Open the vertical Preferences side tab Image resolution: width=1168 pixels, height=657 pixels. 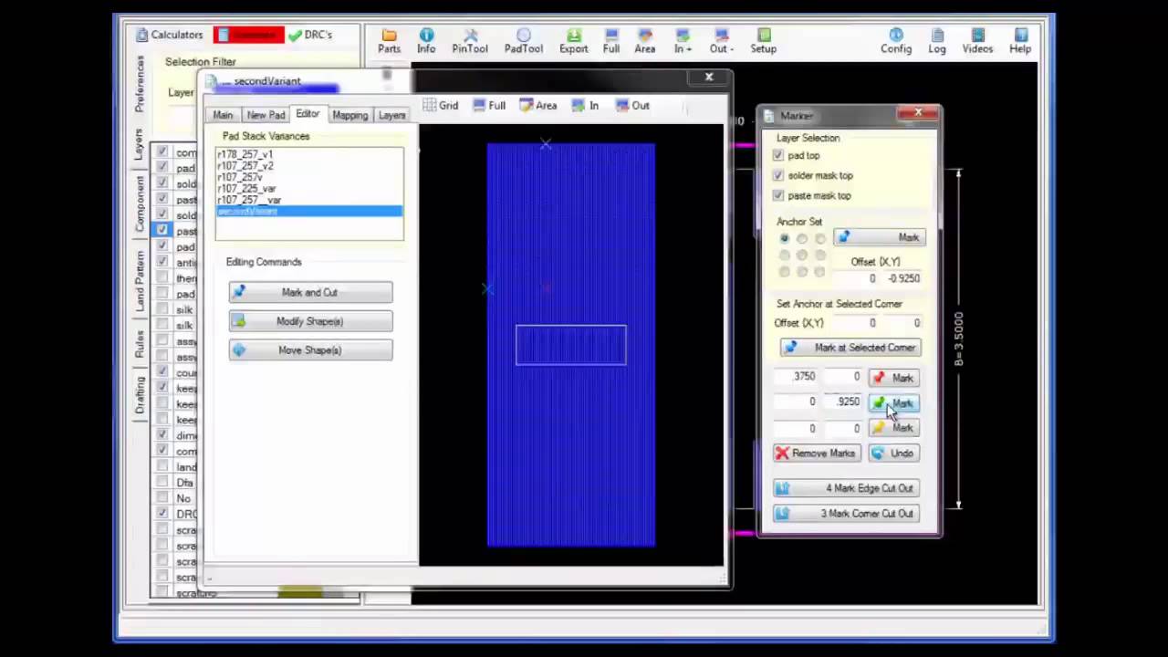[x=140, y=83]
